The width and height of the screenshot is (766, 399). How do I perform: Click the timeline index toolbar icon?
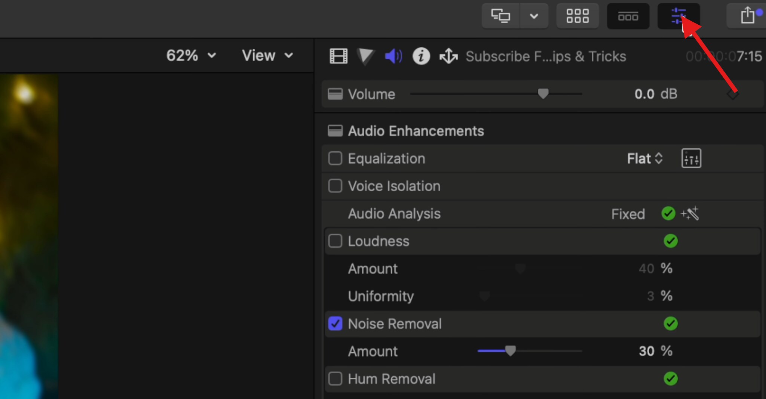[x=628, y=16]
